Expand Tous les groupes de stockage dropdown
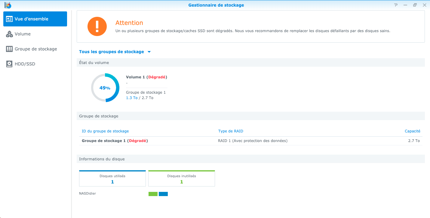Screen dimensions: 430x218 click(115, 52)
